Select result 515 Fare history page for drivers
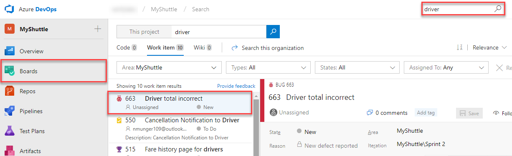This screenshot has width=512, height=156. [x=180, y=149]
